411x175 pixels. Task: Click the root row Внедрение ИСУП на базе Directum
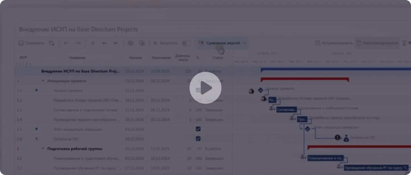tap(123, 71)
